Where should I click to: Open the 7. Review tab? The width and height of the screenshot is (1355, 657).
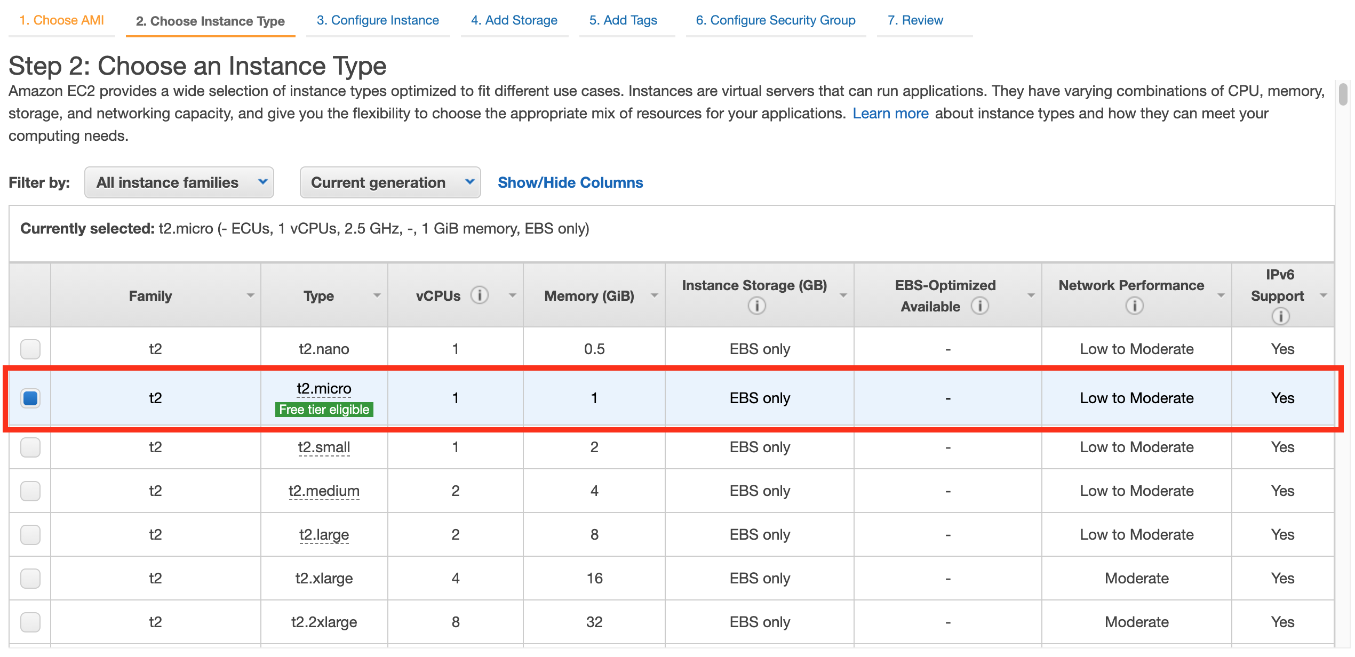[x=915, y=20]
